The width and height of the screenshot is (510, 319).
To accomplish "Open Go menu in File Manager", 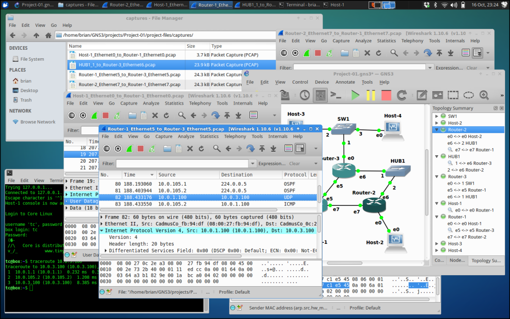I will coord(54,25).
